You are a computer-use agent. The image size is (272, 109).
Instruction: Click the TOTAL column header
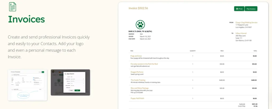pyautogui.click(x=255, y=50)
